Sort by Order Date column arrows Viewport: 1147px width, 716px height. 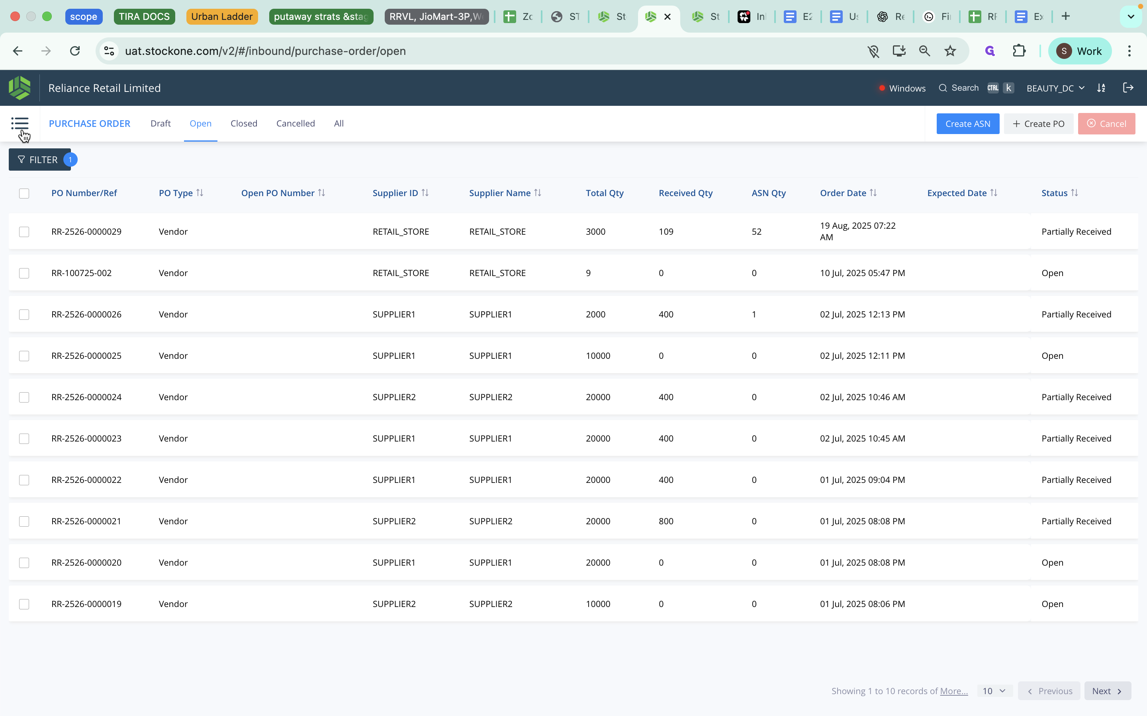coord(873,193)
